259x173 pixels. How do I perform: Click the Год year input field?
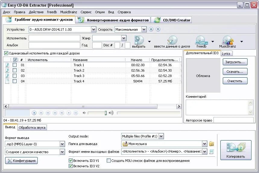click(x=97, y=45)
